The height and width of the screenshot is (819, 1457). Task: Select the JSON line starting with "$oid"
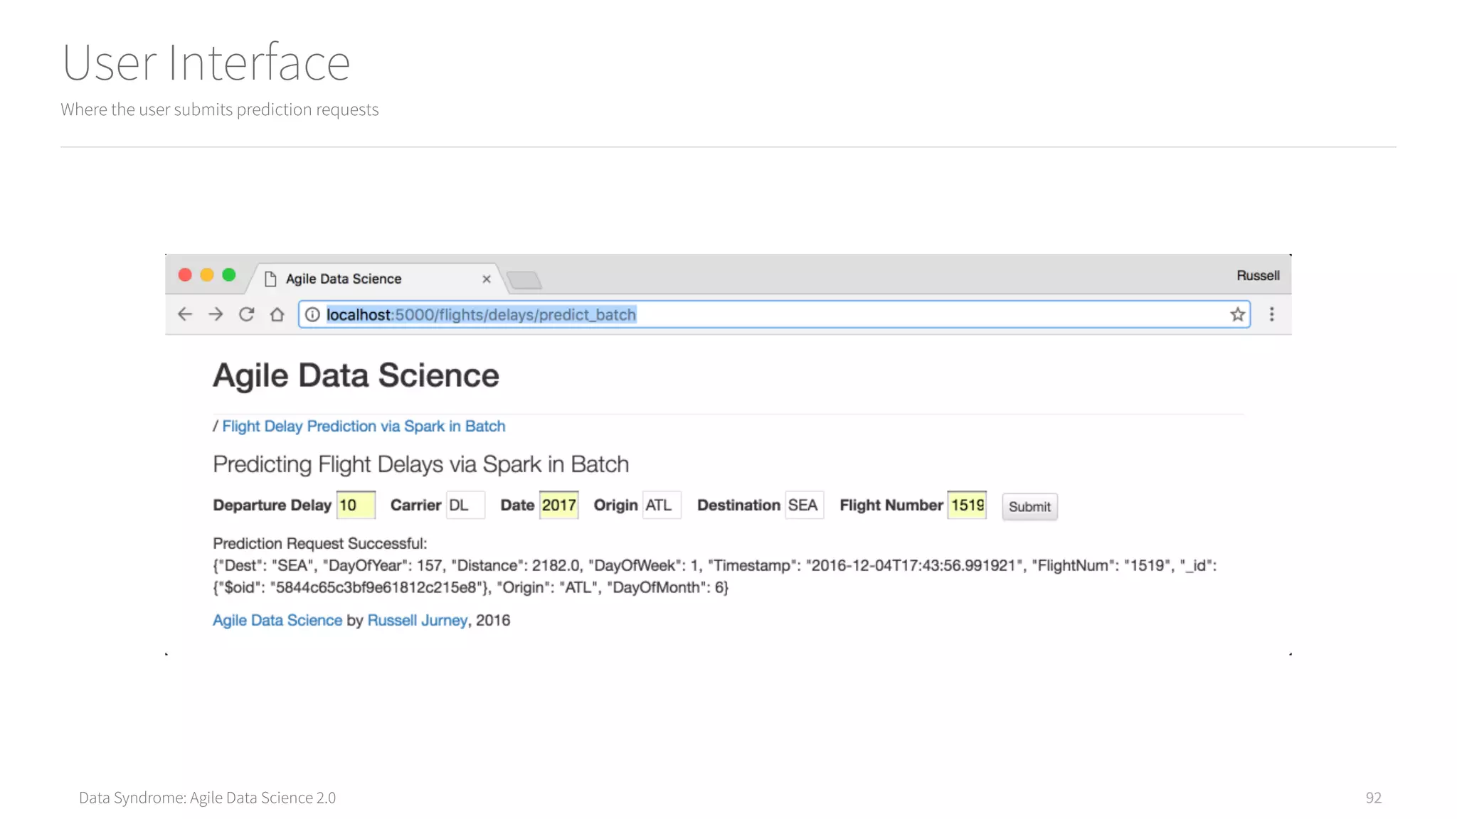click(471, 587)
